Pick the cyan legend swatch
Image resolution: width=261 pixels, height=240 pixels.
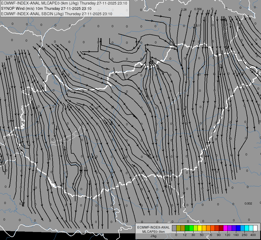[247, 228]
